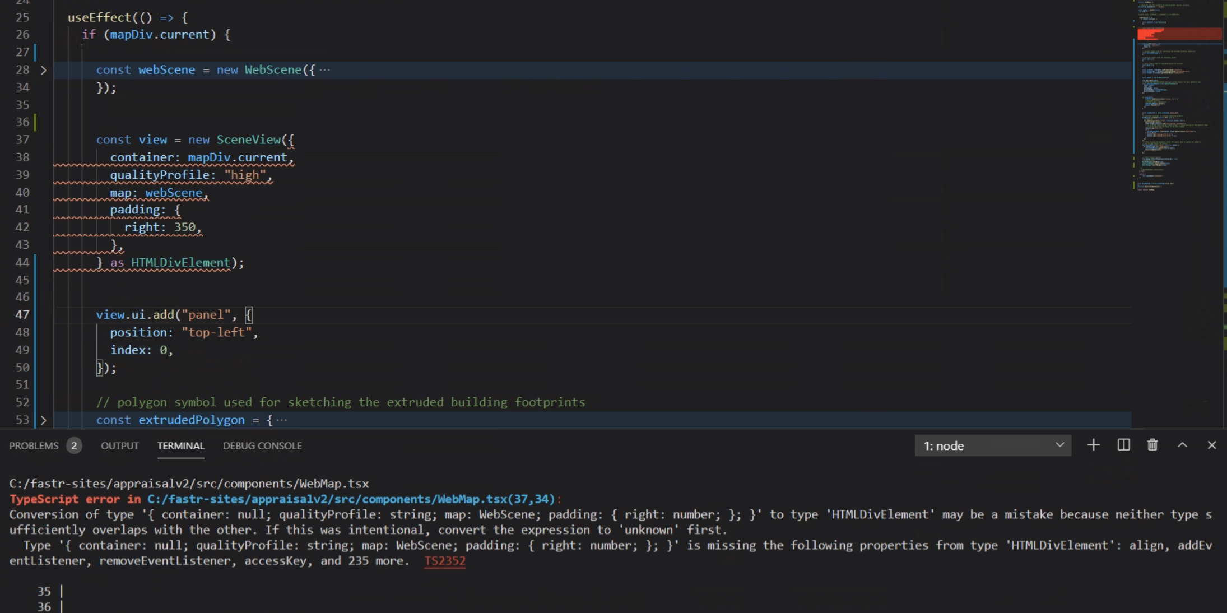The width and height of the screenshot is (1227, 613).
Task: Switch to the PROBLEMS tab
Action: (x=34, y=446)
